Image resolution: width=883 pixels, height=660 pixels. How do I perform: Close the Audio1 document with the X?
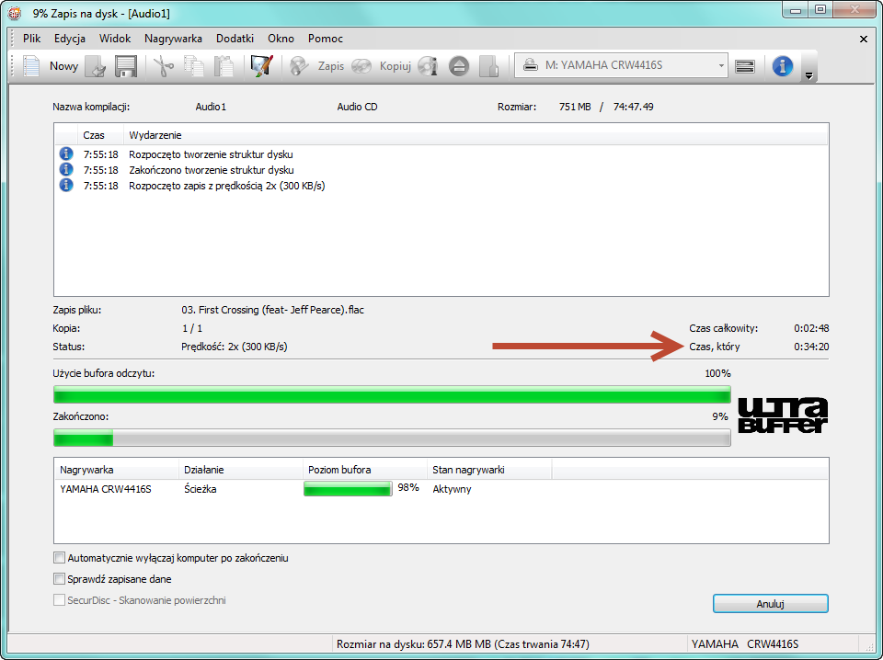click(864, 39)
